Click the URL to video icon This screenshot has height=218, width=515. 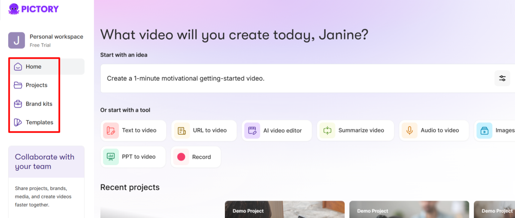coord(182,130)
